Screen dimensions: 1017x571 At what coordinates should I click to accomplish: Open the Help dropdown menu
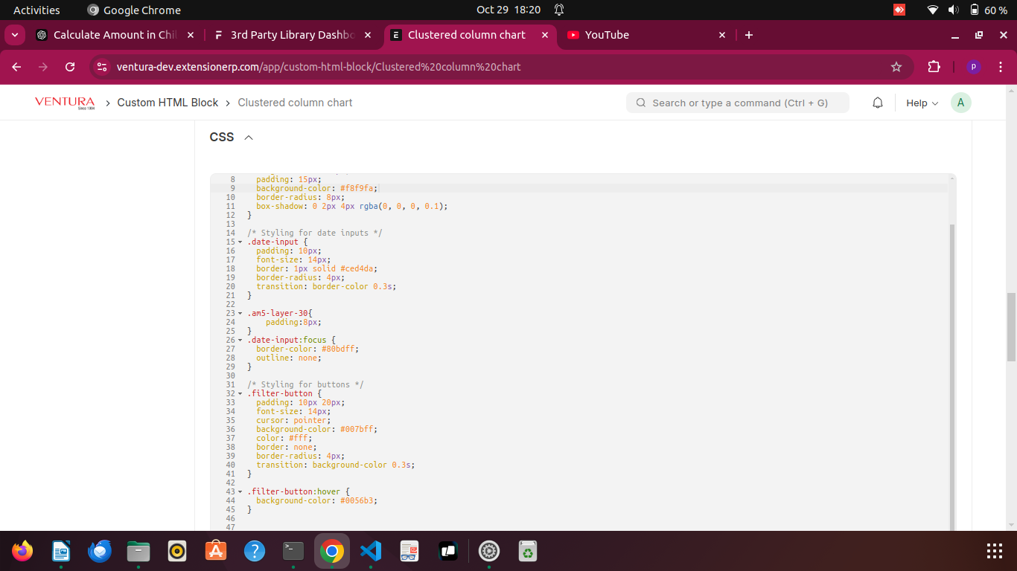click(922, 103)
